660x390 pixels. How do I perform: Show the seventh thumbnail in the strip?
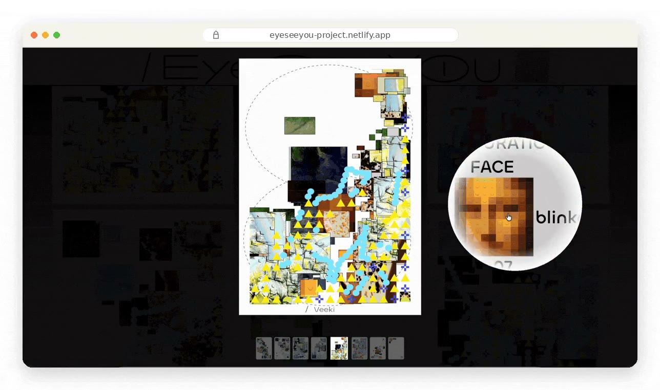378,348
